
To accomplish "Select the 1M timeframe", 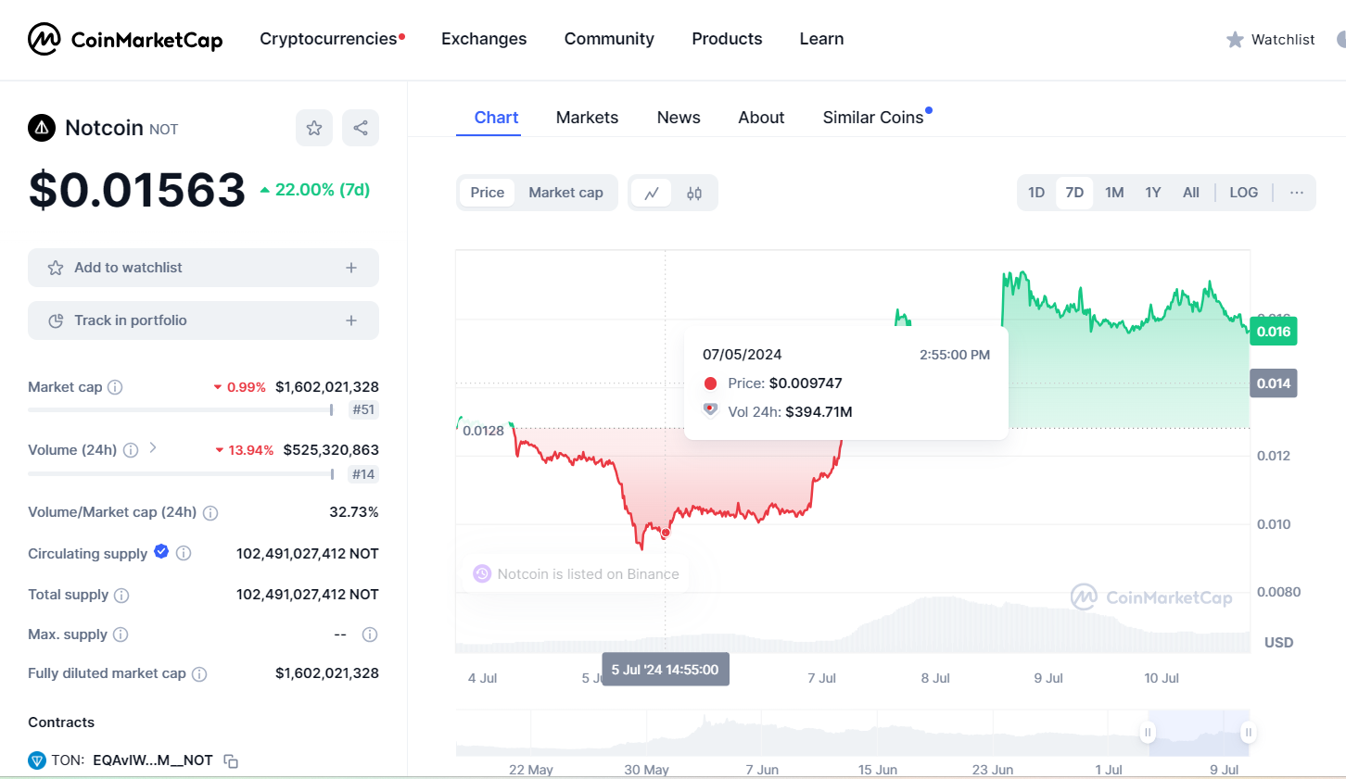I will pos(1114,192).
